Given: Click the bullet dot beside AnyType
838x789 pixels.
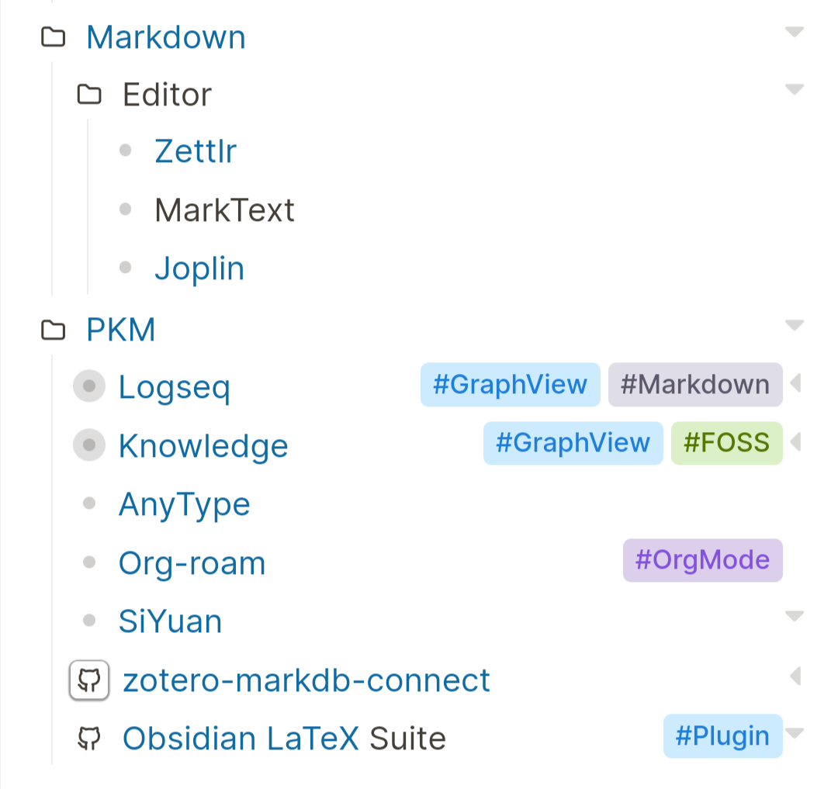Looking at the screenshot, I should pyautogui.click(x=89, y=503).
